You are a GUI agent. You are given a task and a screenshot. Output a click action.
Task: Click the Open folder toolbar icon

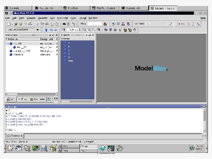click(x=16, y=24)
